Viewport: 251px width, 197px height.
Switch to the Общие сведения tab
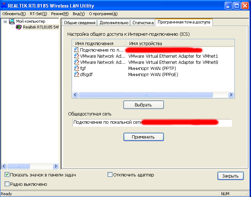(x=80, y=23)
